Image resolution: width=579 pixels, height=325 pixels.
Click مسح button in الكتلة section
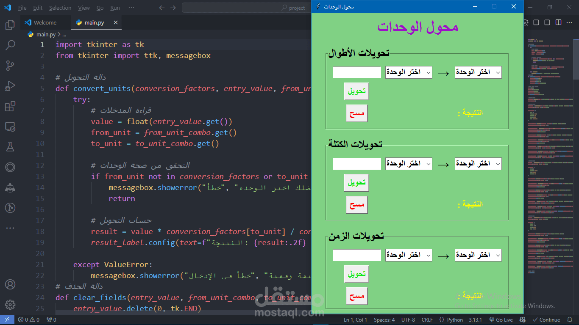pyautogui.click(x=356, y=205)
